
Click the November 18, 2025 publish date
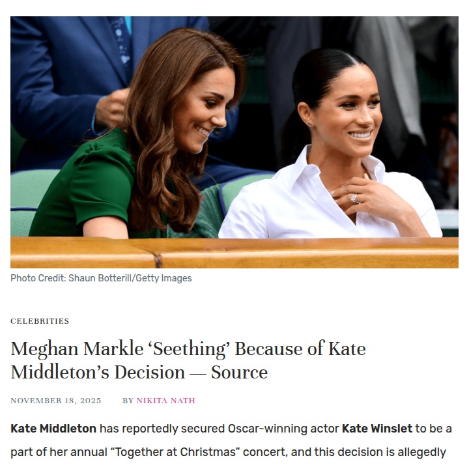pos(56,401)
